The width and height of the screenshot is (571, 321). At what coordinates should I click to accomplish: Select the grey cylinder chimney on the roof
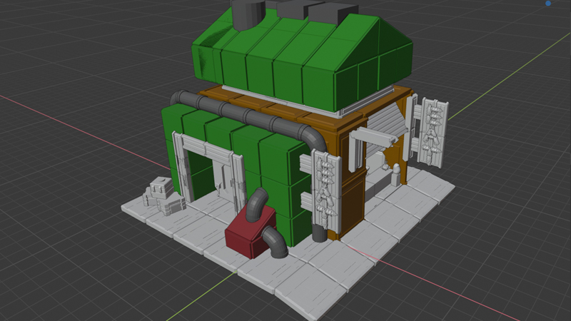[248, 14]
